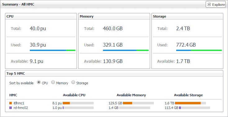Image resolution: width=228 pixels, height=117 pixels.
Task: Click the Top 5 HMC panel title
Action: click(16, 73)
